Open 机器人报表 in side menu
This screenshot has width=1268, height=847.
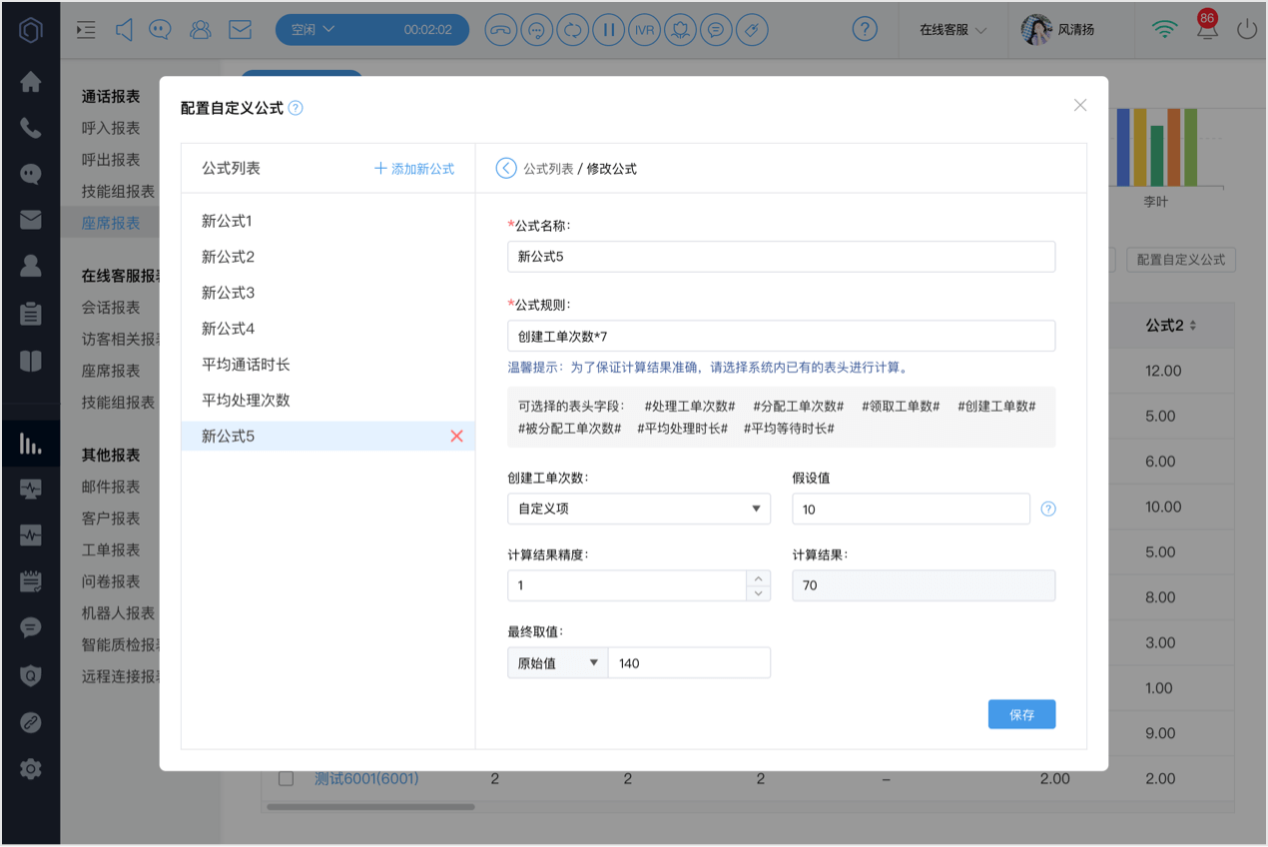pos(118,613)
